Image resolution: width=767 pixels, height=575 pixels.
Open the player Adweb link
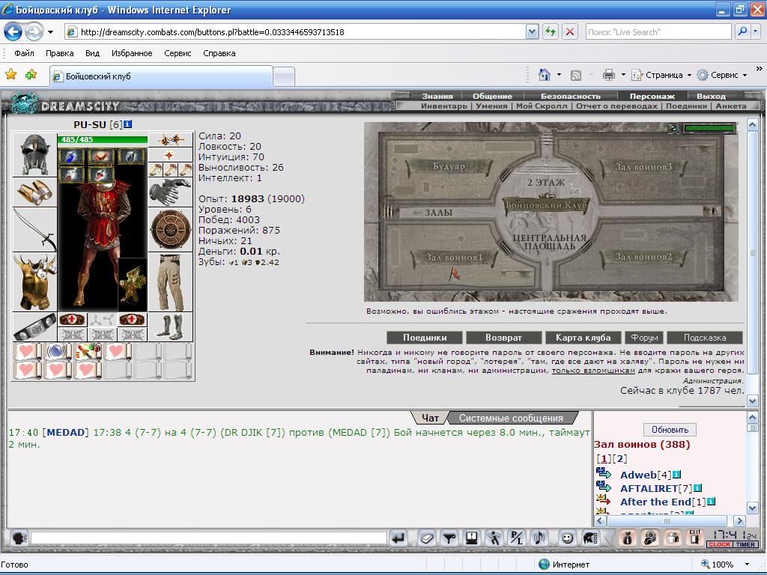tap(638, 475)
